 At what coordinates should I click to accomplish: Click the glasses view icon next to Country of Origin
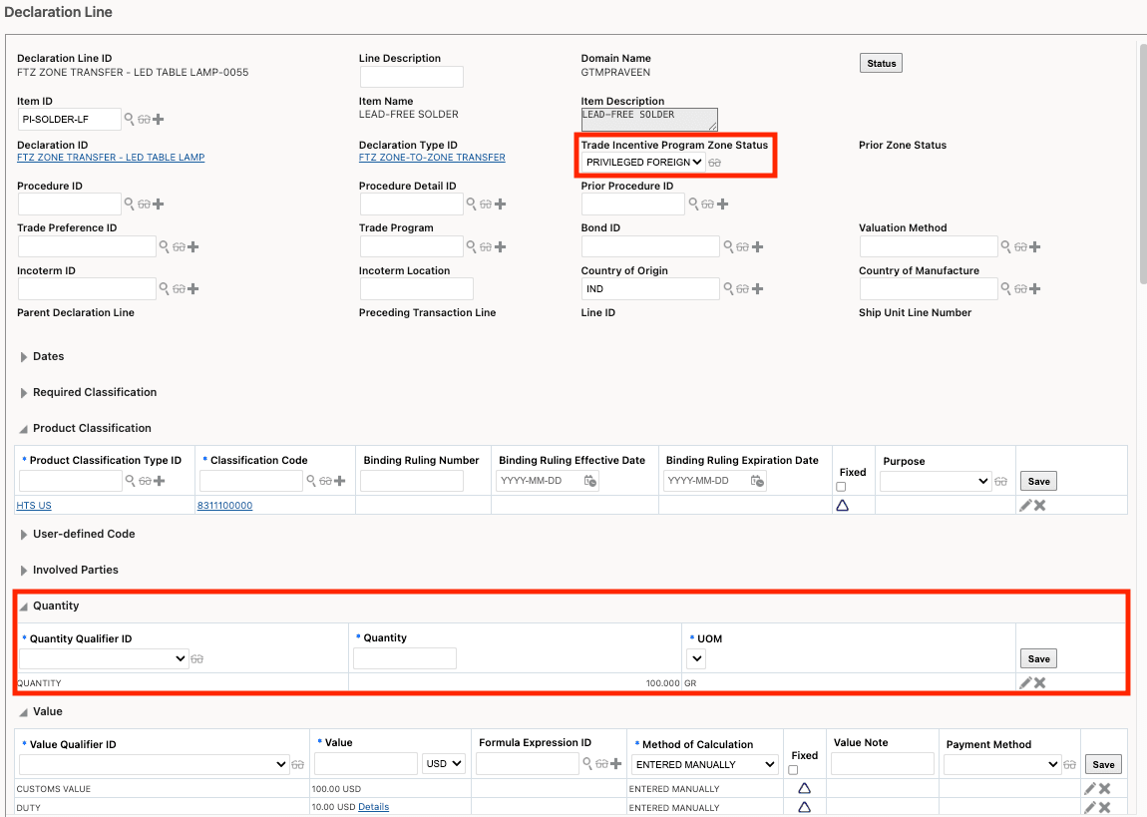tap(742, 289)
